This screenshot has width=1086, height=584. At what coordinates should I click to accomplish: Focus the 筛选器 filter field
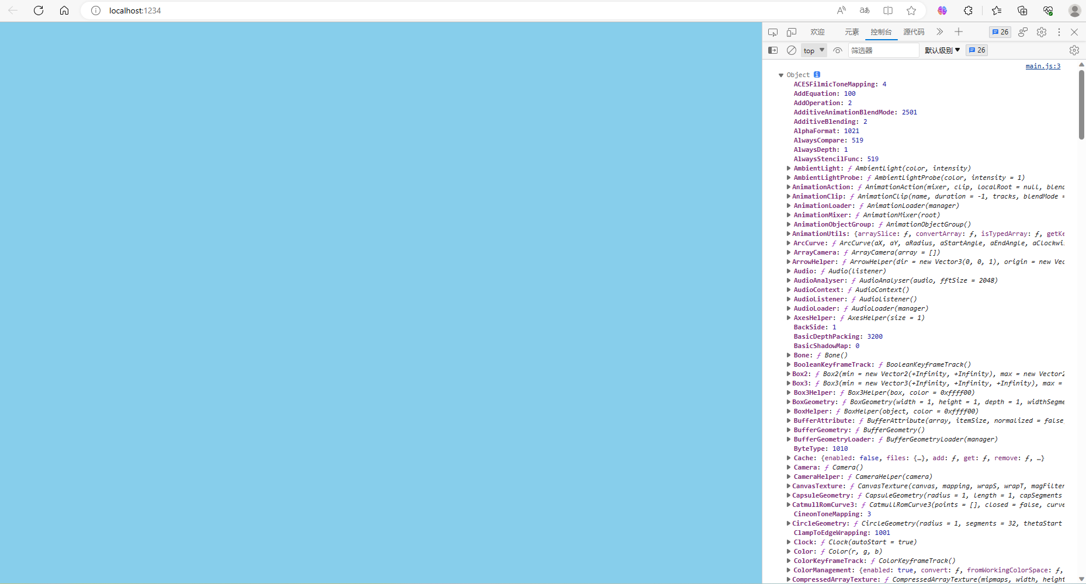point(883,50)
